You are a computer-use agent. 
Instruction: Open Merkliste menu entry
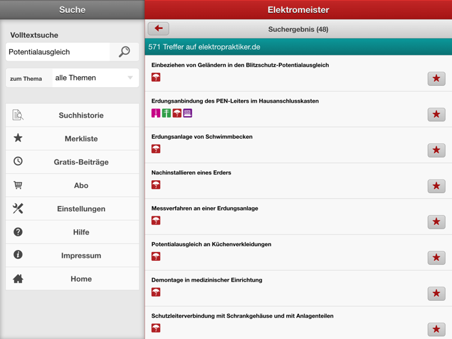pyautogui.click(x=72, y=139)
